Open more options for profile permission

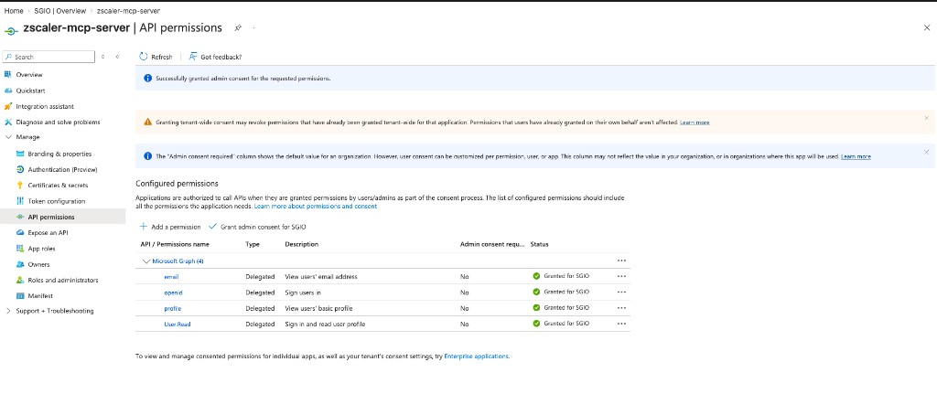pos(621,308)
